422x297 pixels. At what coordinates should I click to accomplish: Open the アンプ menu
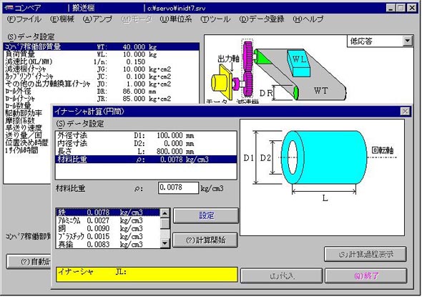coord(98,19)
